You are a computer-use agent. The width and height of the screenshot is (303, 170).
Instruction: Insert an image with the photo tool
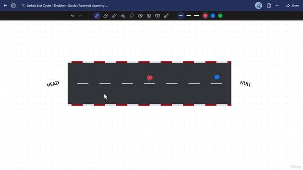[x=149, y=16]
